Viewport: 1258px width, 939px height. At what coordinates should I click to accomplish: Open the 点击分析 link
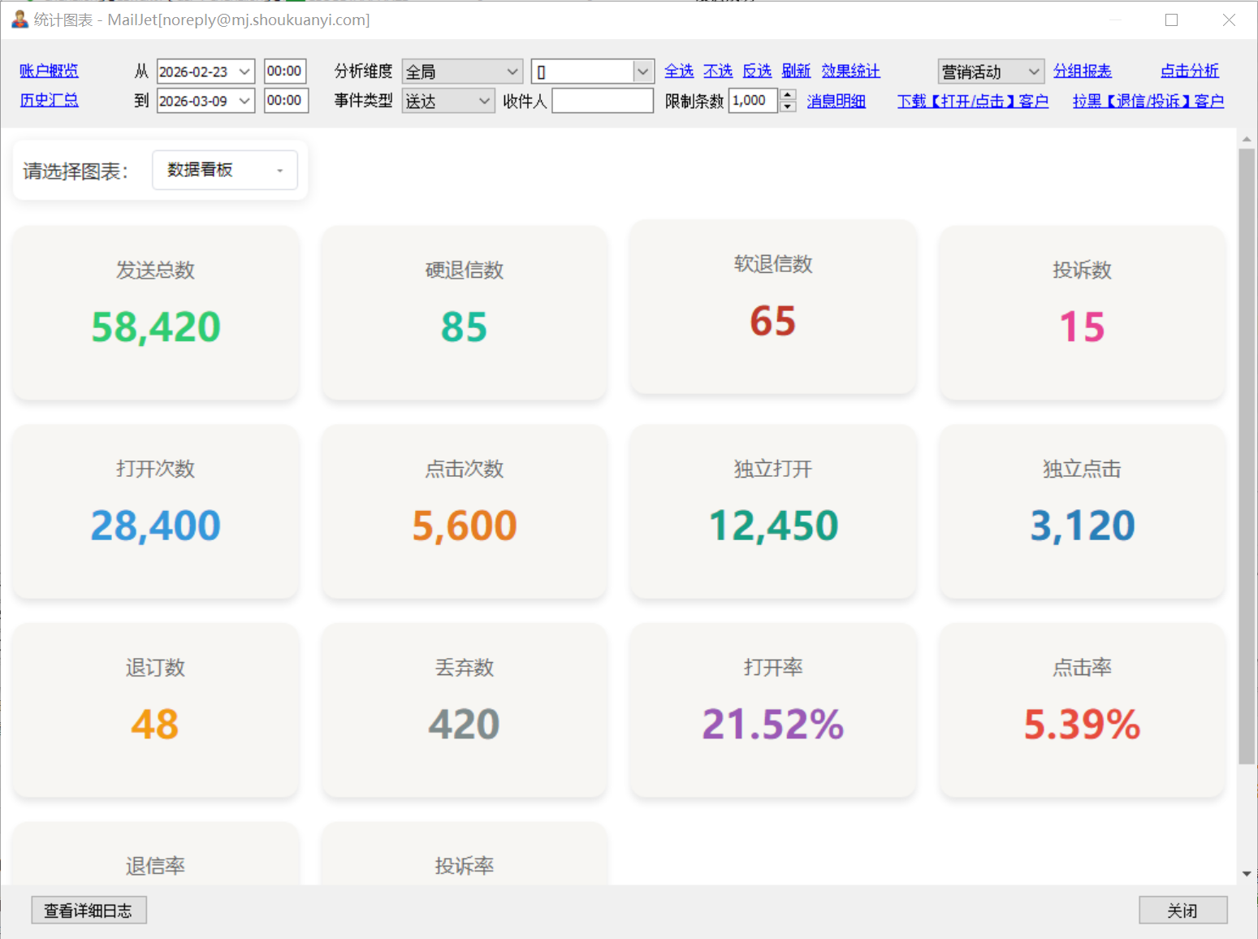pyautogui.click(x=1189, y=71)
